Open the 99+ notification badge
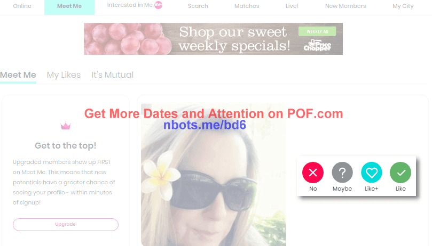 [x=158, y=5]
